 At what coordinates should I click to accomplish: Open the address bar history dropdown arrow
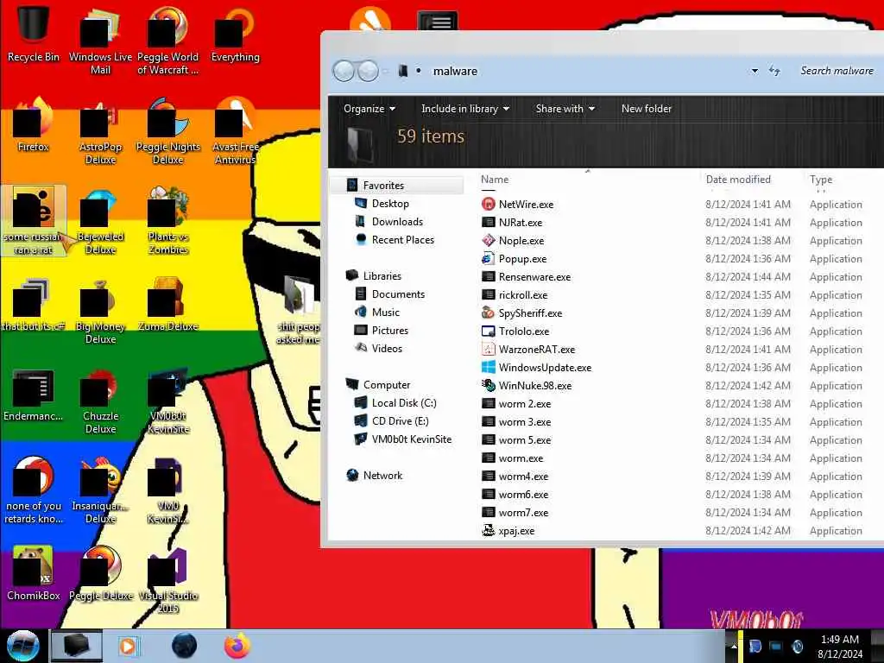(x=755, y=71)
